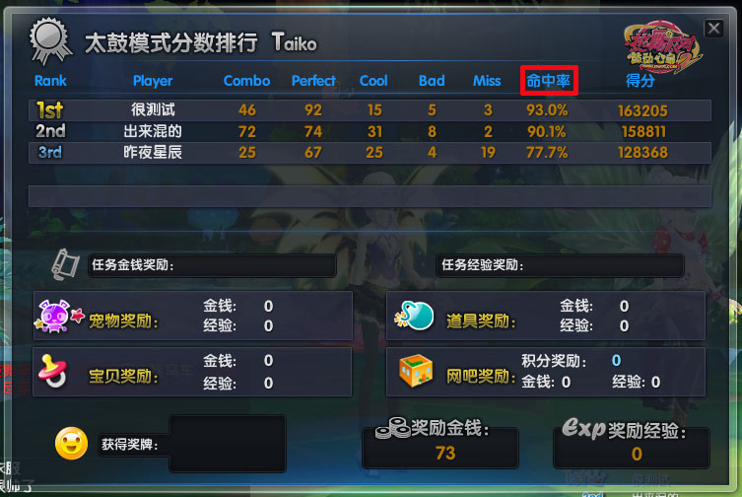
Task: Click the bomb item reward icon
Action: click(x=414, y=316)
